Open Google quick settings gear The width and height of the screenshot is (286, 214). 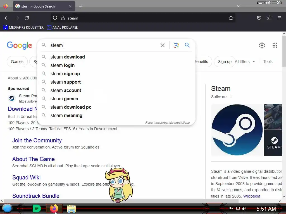click(262, 45)
